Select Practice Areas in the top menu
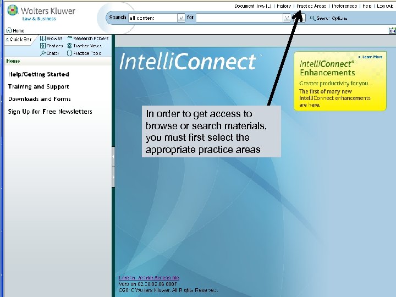 coord(311,6)
